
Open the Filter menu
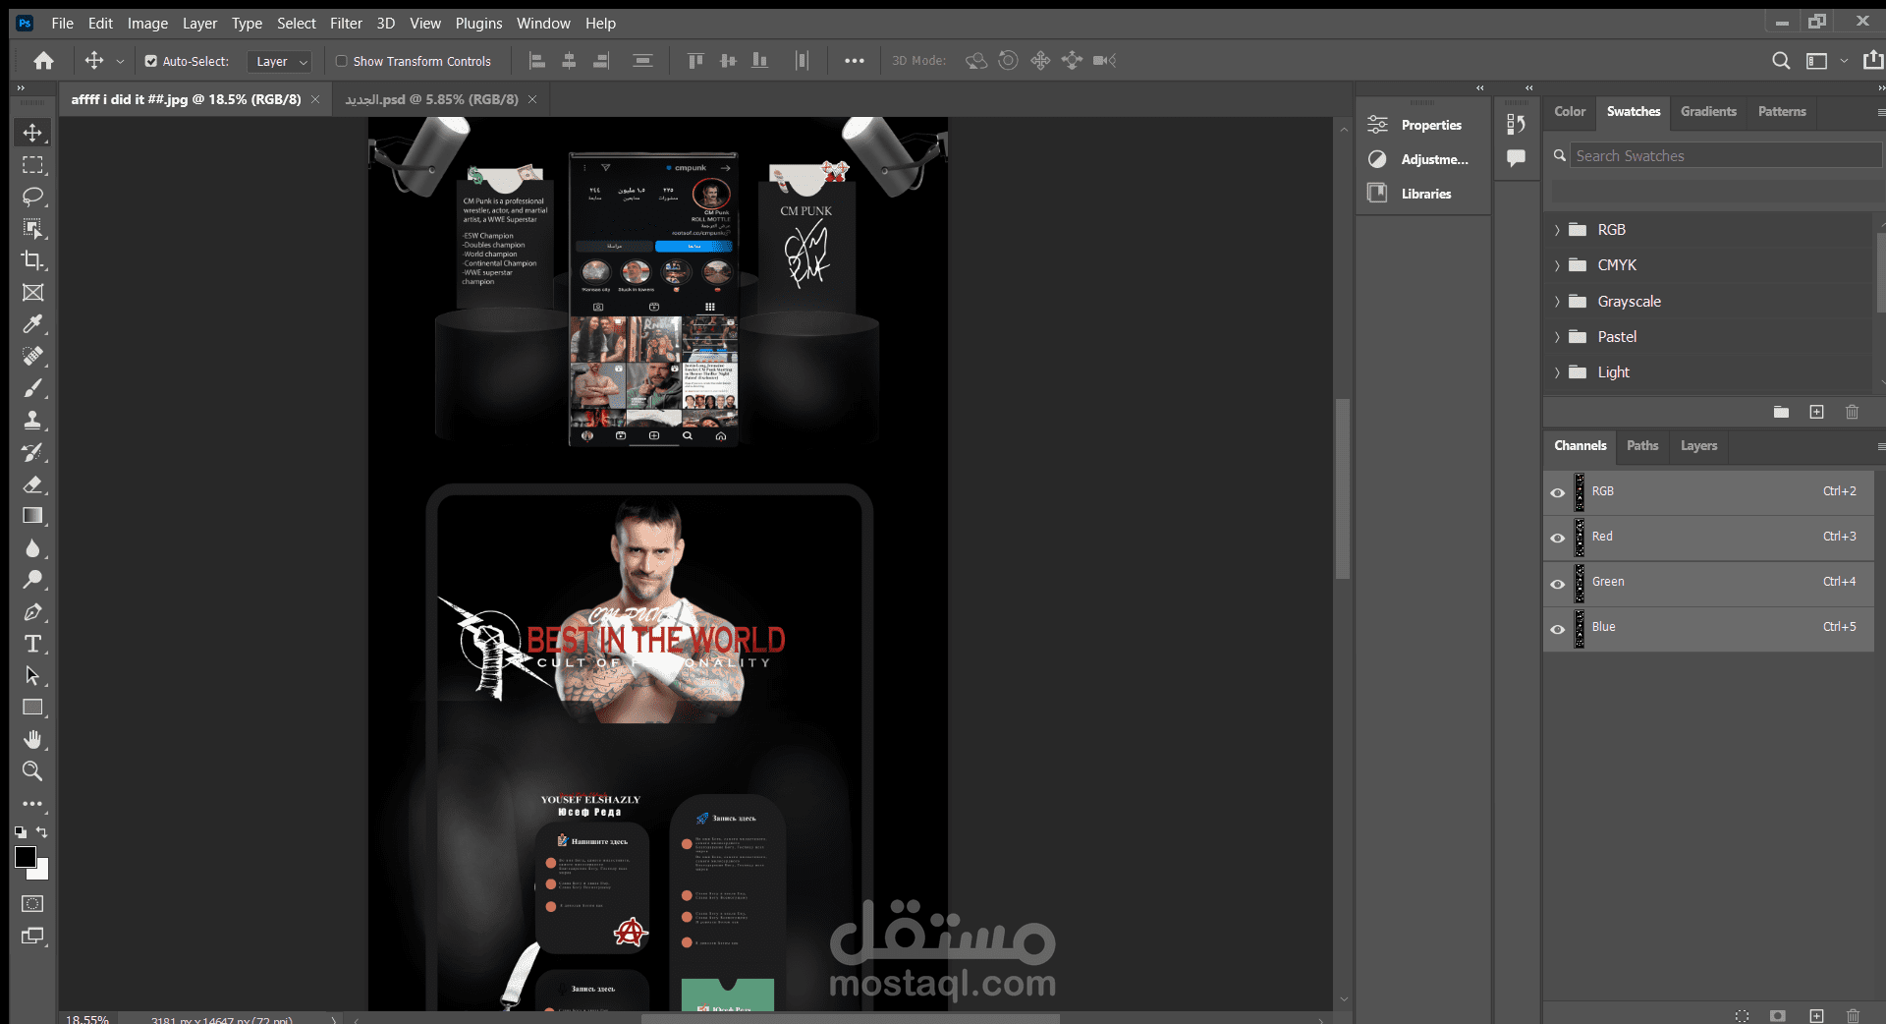point(346,24)
